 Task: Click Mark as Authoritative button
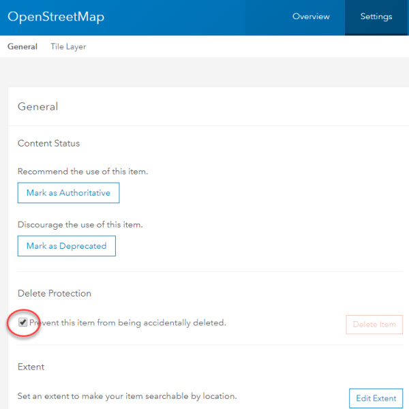[x=69, y=193]
